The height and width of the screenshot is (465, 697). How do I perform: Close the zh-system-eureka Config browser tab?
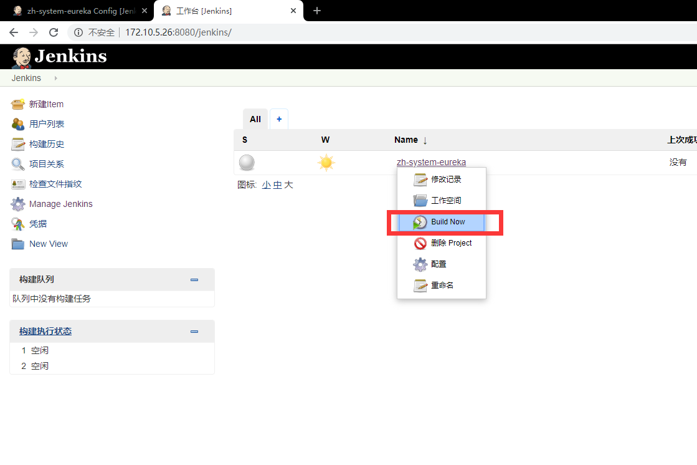145,11
